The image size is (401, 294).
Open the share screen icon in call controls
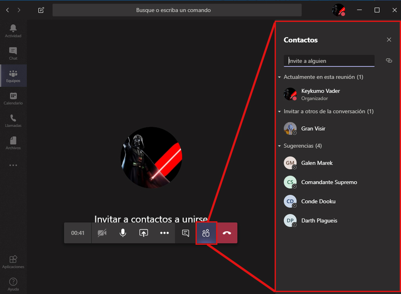tap(143, 233)
